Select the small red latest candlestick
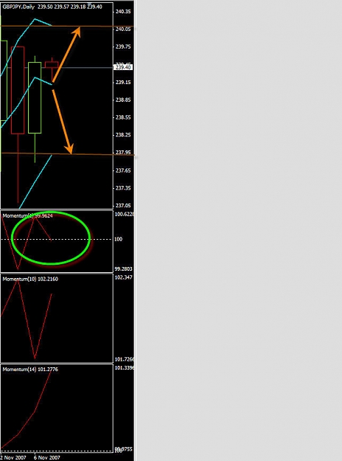 [x=52, y=65]
